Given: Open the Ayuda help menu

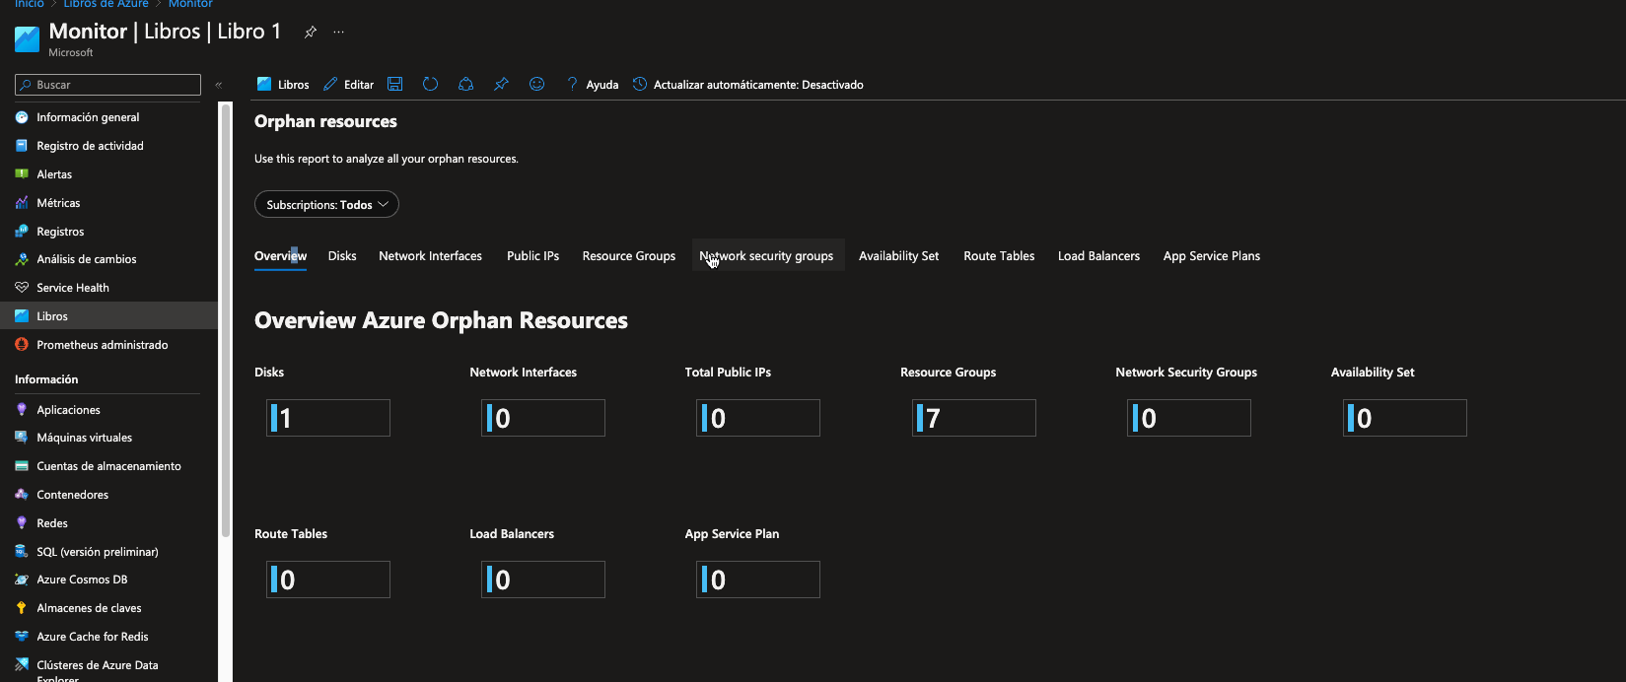Looking at the screenshot, I should [x=593, y=85].
